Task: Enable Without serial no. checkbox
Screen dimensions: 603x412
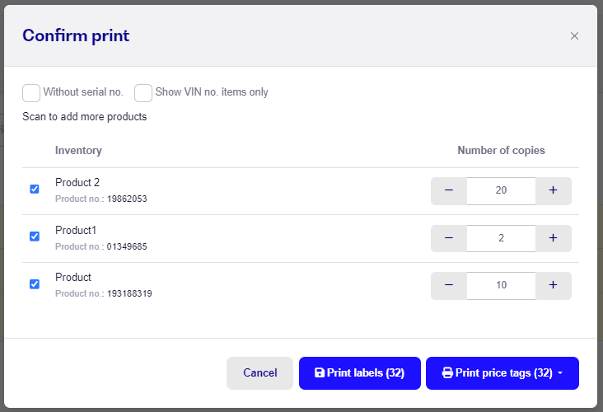Action: click(31, 93)
